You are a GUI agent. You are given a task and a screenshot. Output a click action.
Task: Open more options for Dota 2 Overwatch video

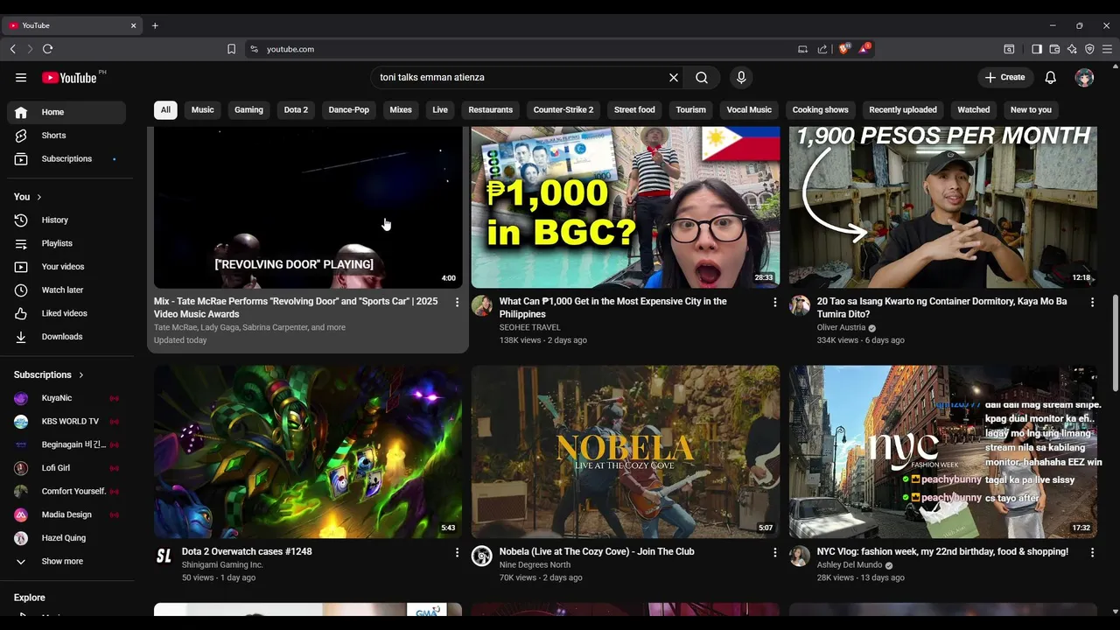[457, 552]
